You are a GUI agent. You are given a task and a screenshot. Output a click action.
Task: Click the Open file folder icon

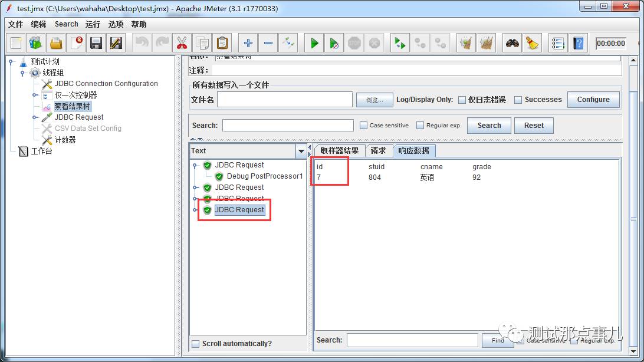pyautogui.click(x=56, y=43)
